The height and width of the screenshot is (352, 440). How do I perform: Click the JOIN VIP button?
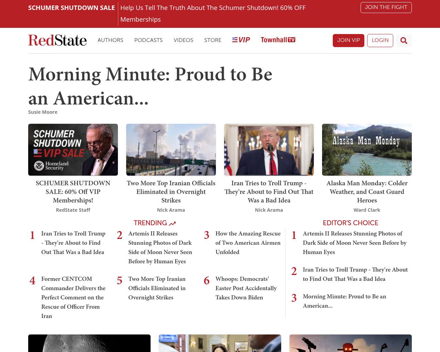[x=348, y=40]
